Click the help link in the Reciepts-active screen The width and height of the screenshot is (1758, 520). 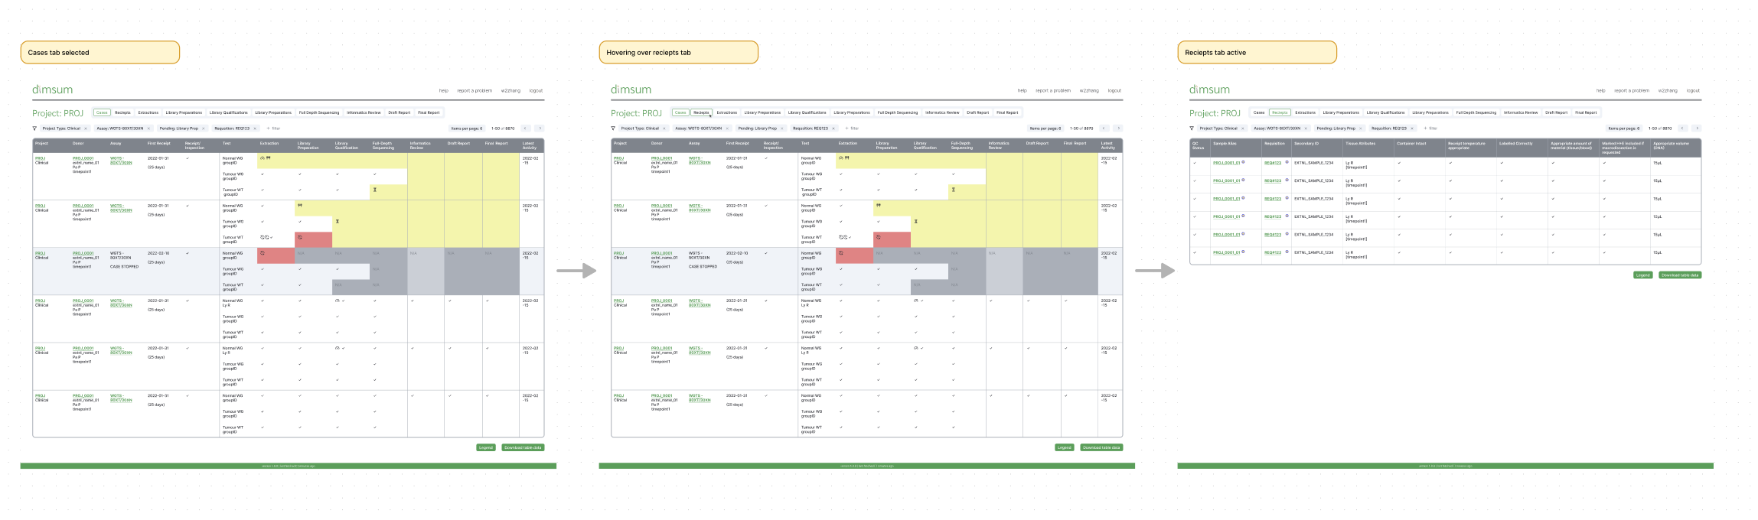1601,91
